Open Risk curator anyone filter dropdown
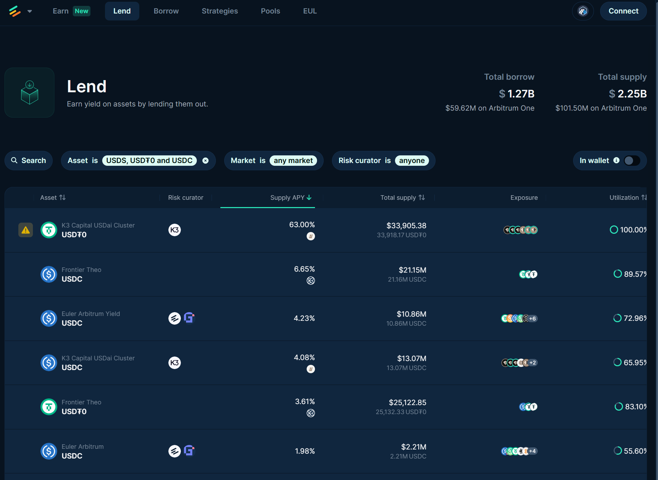This screenshot has height=480, width=658. pyautogui.click(x=412, y=161)
